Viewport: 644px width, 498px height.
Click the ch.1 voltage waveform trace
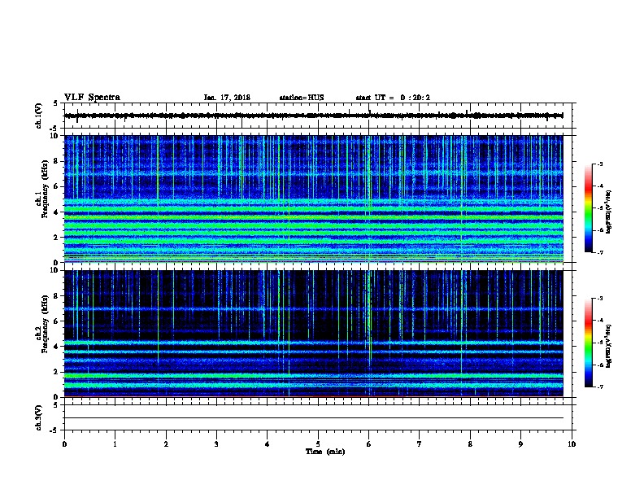pos(314,116)
